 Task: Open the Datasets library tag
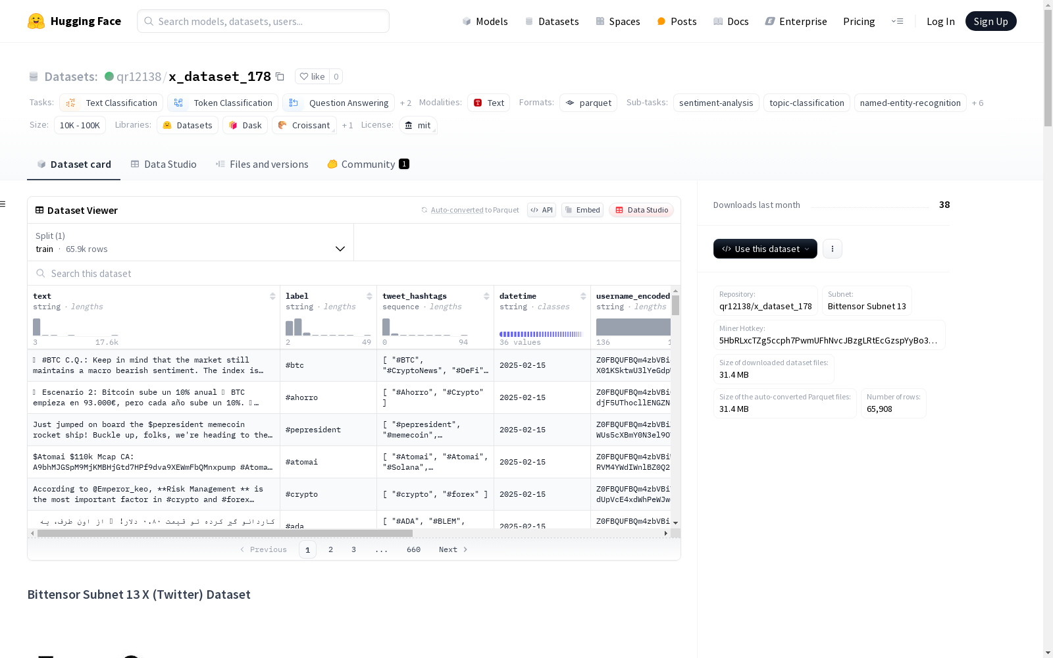point(188,125)
